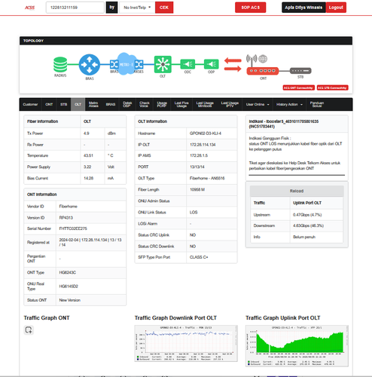The height and width of the screenshot is (377, 372).
Task: Click the Metro-E cloud icon
Action: click(127, 64)
